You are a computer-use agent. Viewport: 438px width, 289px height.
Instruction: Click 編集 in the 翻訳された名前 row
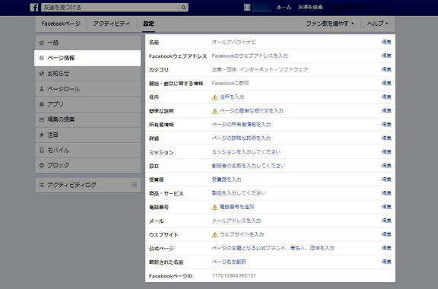(x=386, y=262)
